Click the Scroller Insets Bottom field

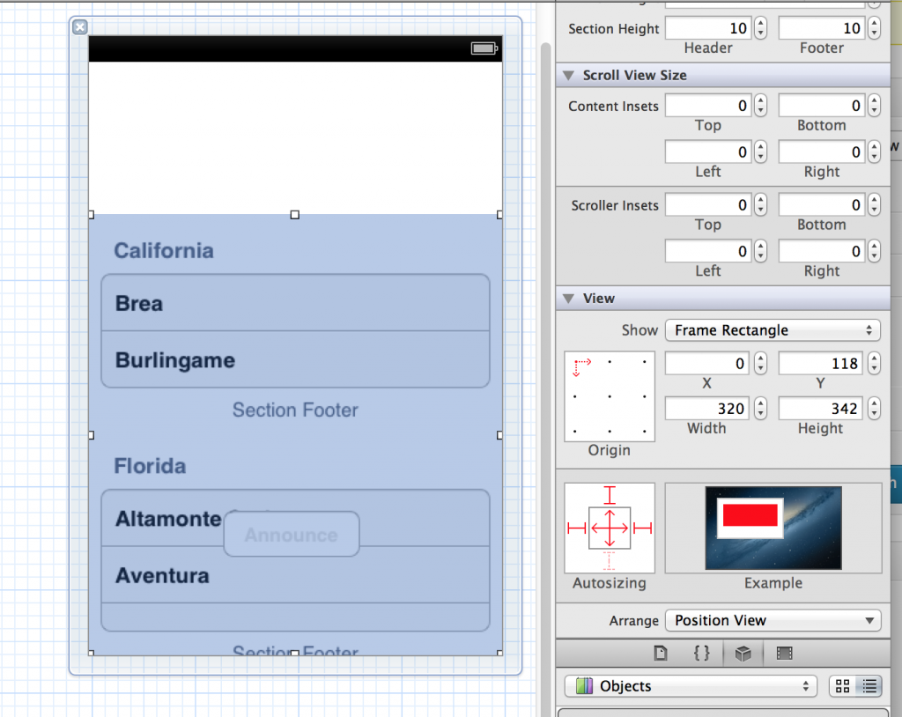[x=822, y=205]
